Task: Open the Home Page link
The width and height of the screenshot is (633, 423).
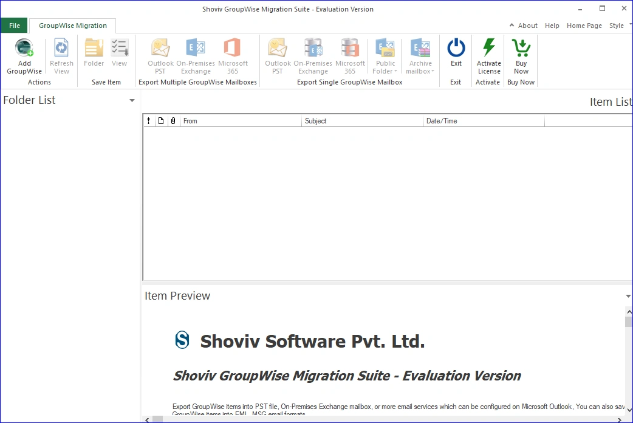Action: coord(584,26)
